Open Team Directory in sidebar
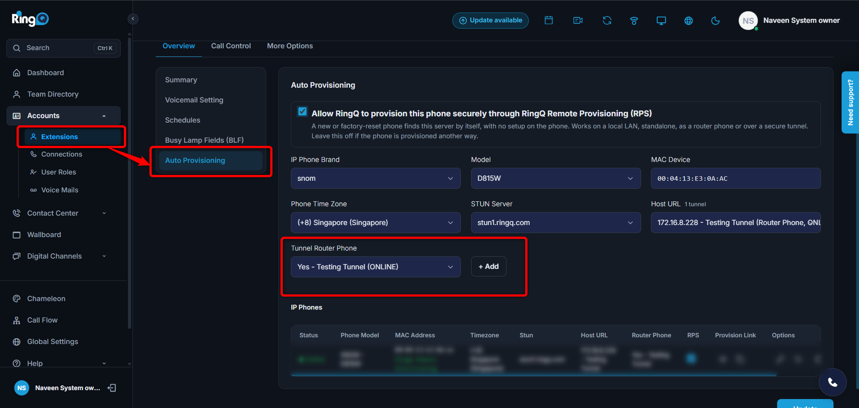The width and height of the screenshot is (859, 408). 64,94
